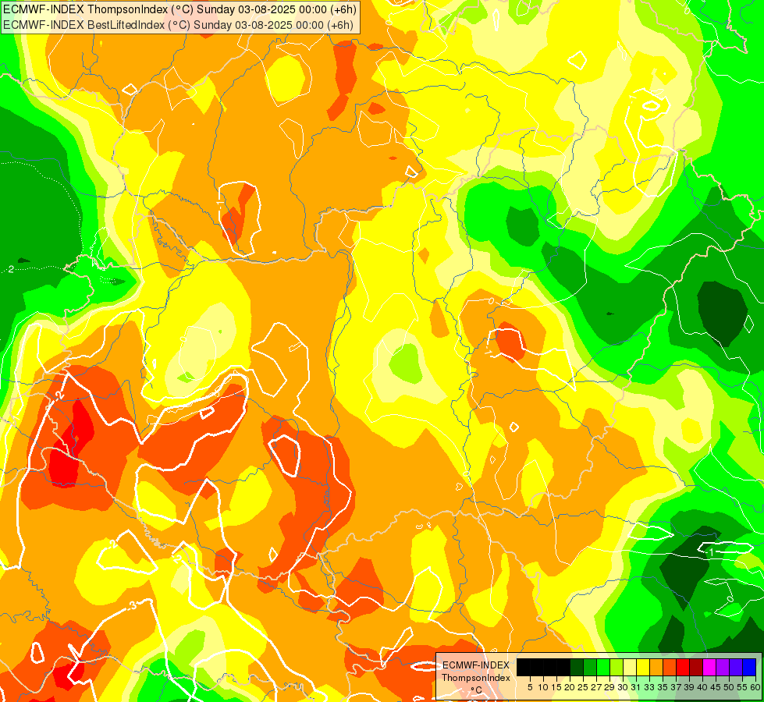This screenshot has height=702, width=764.
Task: Select the purple 45-50 legend swatch
Action: pyautogui.click(x=723, y=668)
